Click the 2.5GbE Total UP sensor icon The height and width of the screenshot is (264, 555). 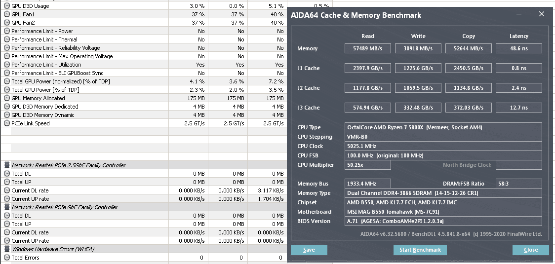(7, 182)
